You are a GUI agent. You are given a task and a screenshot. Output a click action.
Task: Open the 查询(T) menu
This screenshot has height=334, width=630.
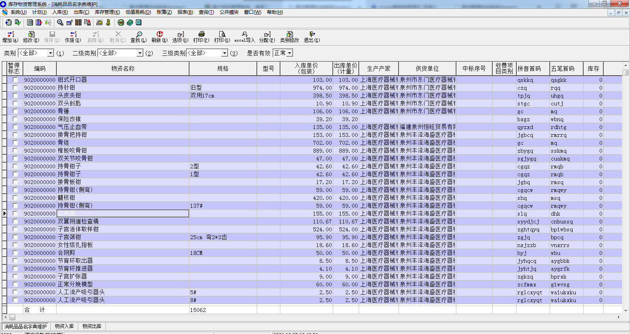206,12
